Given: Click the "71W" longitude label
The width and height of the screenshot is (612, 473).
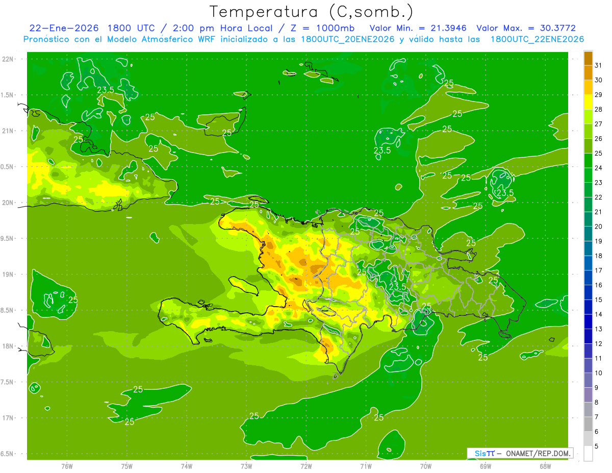Looking at the screenshot, I should pyautogui.click(x=366, y=466).
